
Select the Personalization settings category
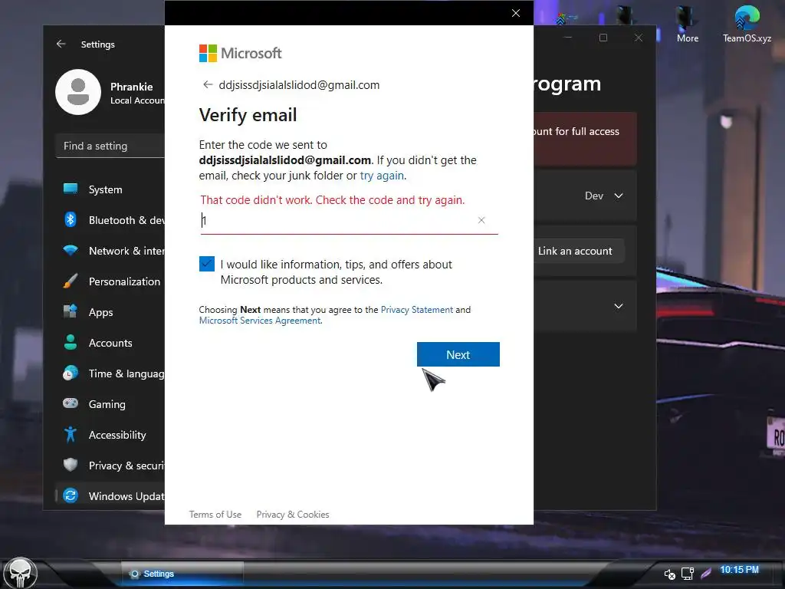(x=113, y=281)
